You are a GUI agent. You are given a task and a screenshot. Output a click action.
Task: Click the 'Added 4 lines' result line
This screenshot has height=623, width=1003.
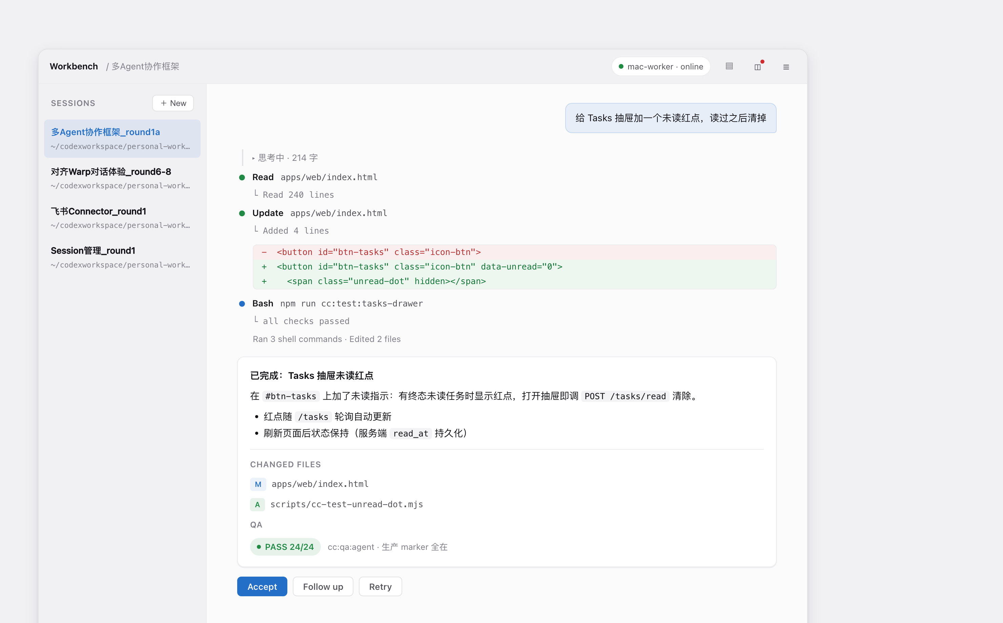pyautogui.click(x=295, y=231)
